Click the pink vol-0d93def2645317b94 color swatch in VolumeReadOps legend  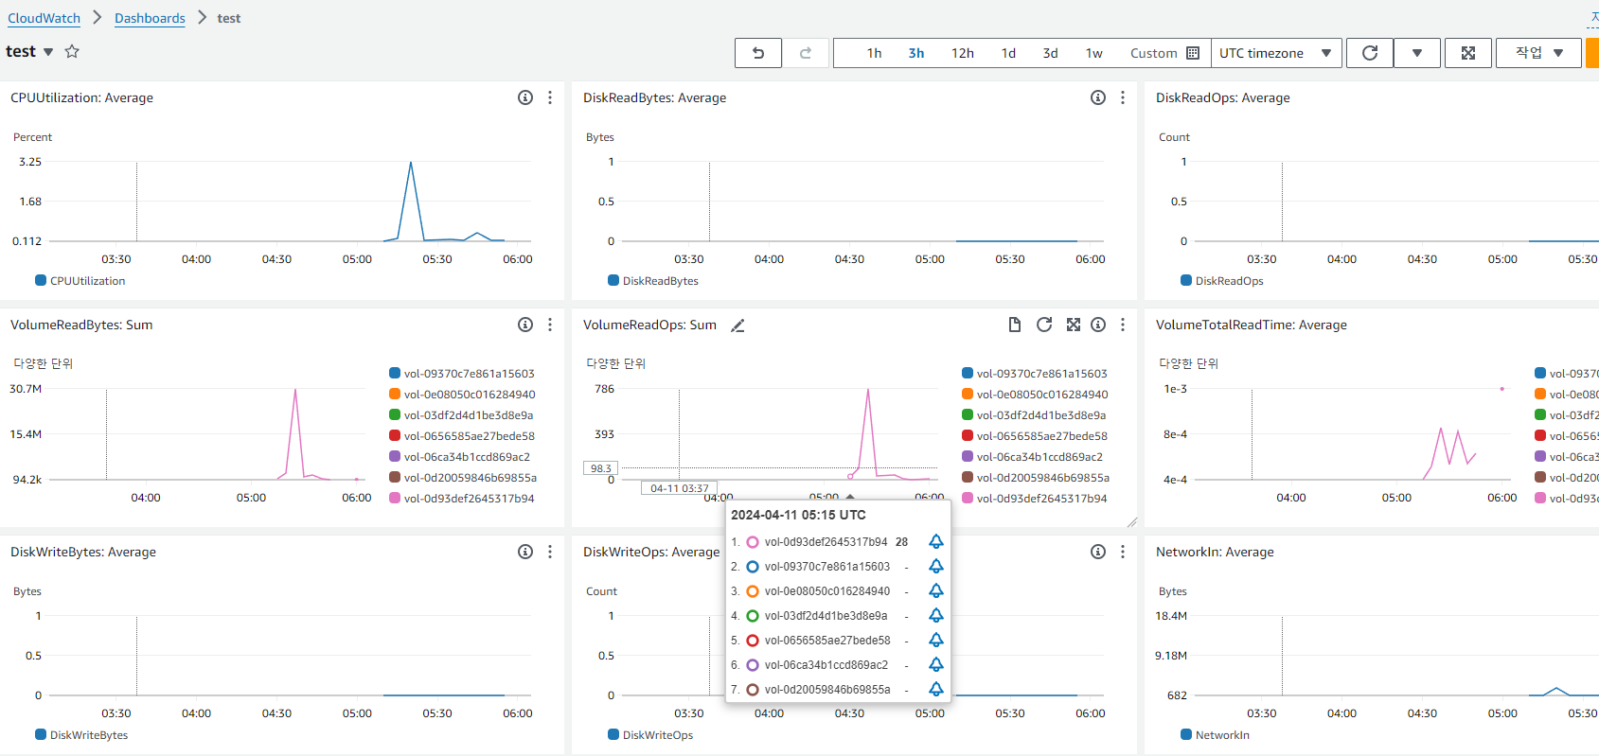(968, 498)
